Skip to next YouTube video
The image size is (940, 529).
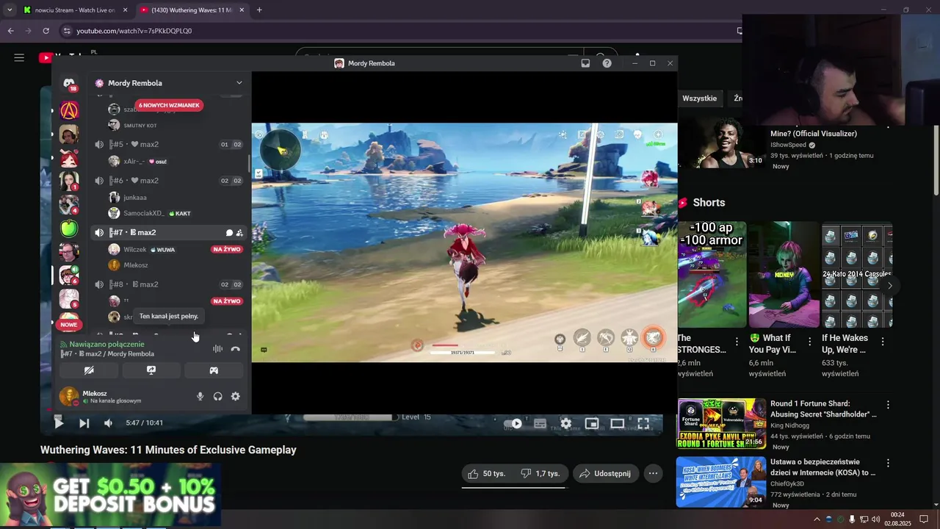pos(84,423)
